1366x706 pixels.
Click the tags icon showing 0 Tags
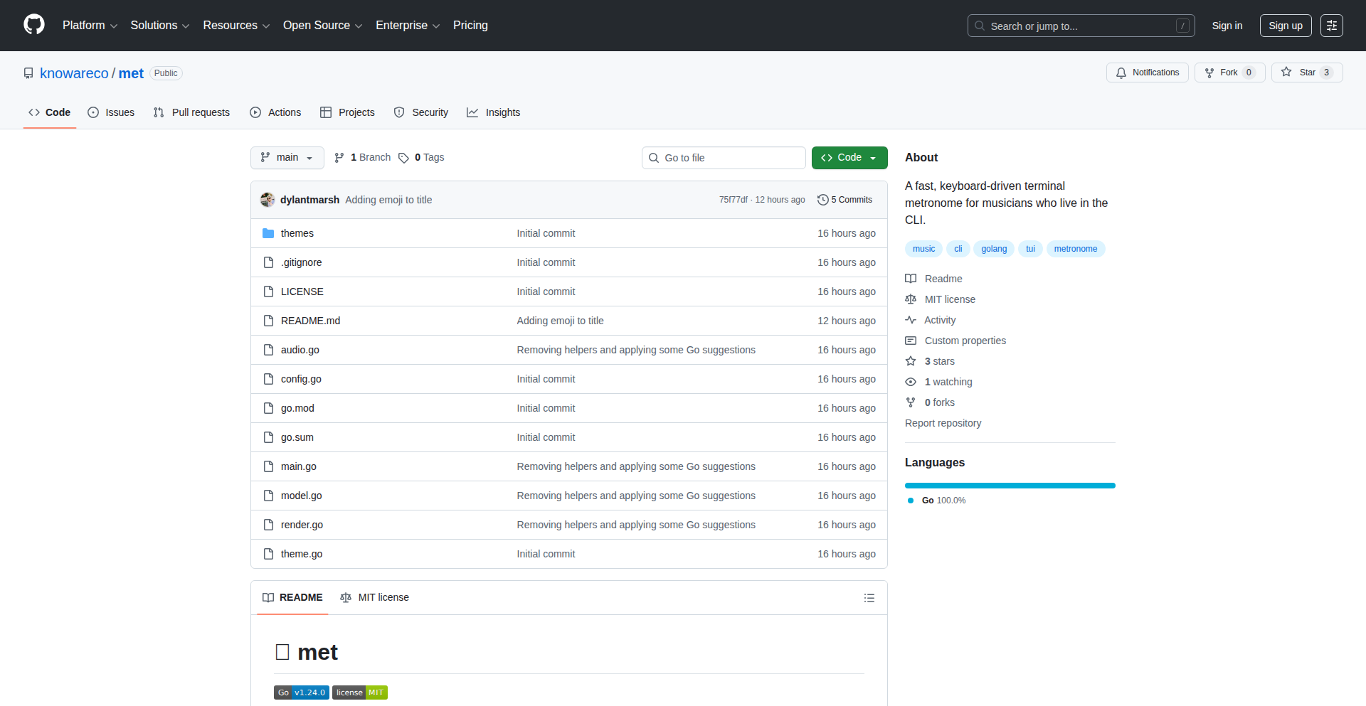(403, 158)
